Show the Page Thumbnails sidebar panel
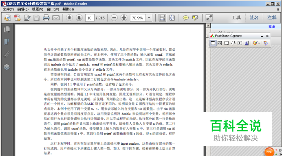The height and width of the screenshot is (156, 282). [7, 29]
